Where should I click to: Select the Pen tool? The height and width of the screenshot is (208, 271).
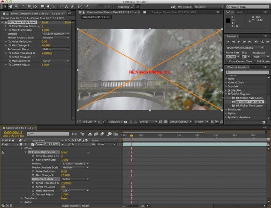(48, 7)
